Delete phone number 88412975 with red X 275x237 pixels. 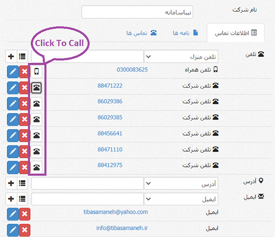click(x=25, y=167)
